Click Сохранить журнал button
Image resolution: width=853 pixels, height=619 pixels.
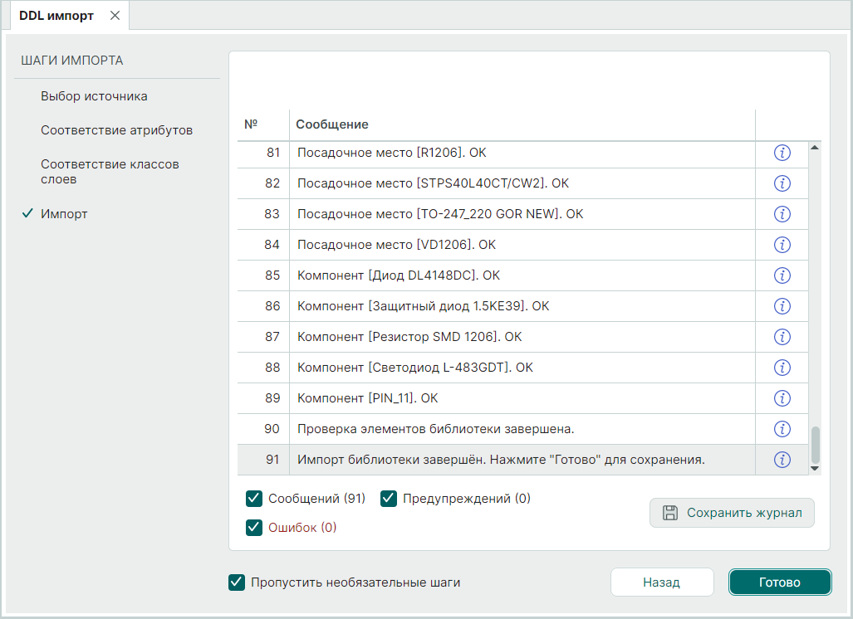pyautogui.click(x=732, y=513)
